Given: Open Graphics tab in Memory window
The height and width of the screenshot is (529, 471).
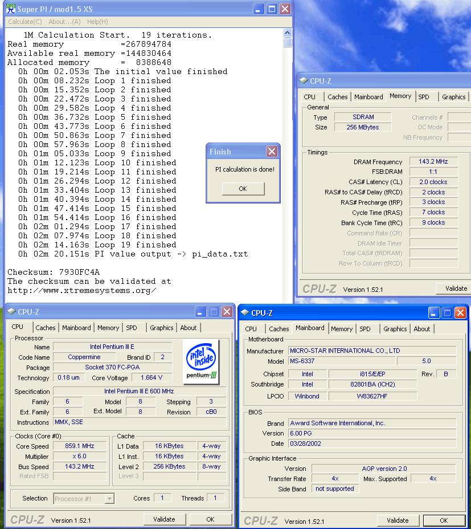Looking at the screenshot, I should [x=453, y=97].
